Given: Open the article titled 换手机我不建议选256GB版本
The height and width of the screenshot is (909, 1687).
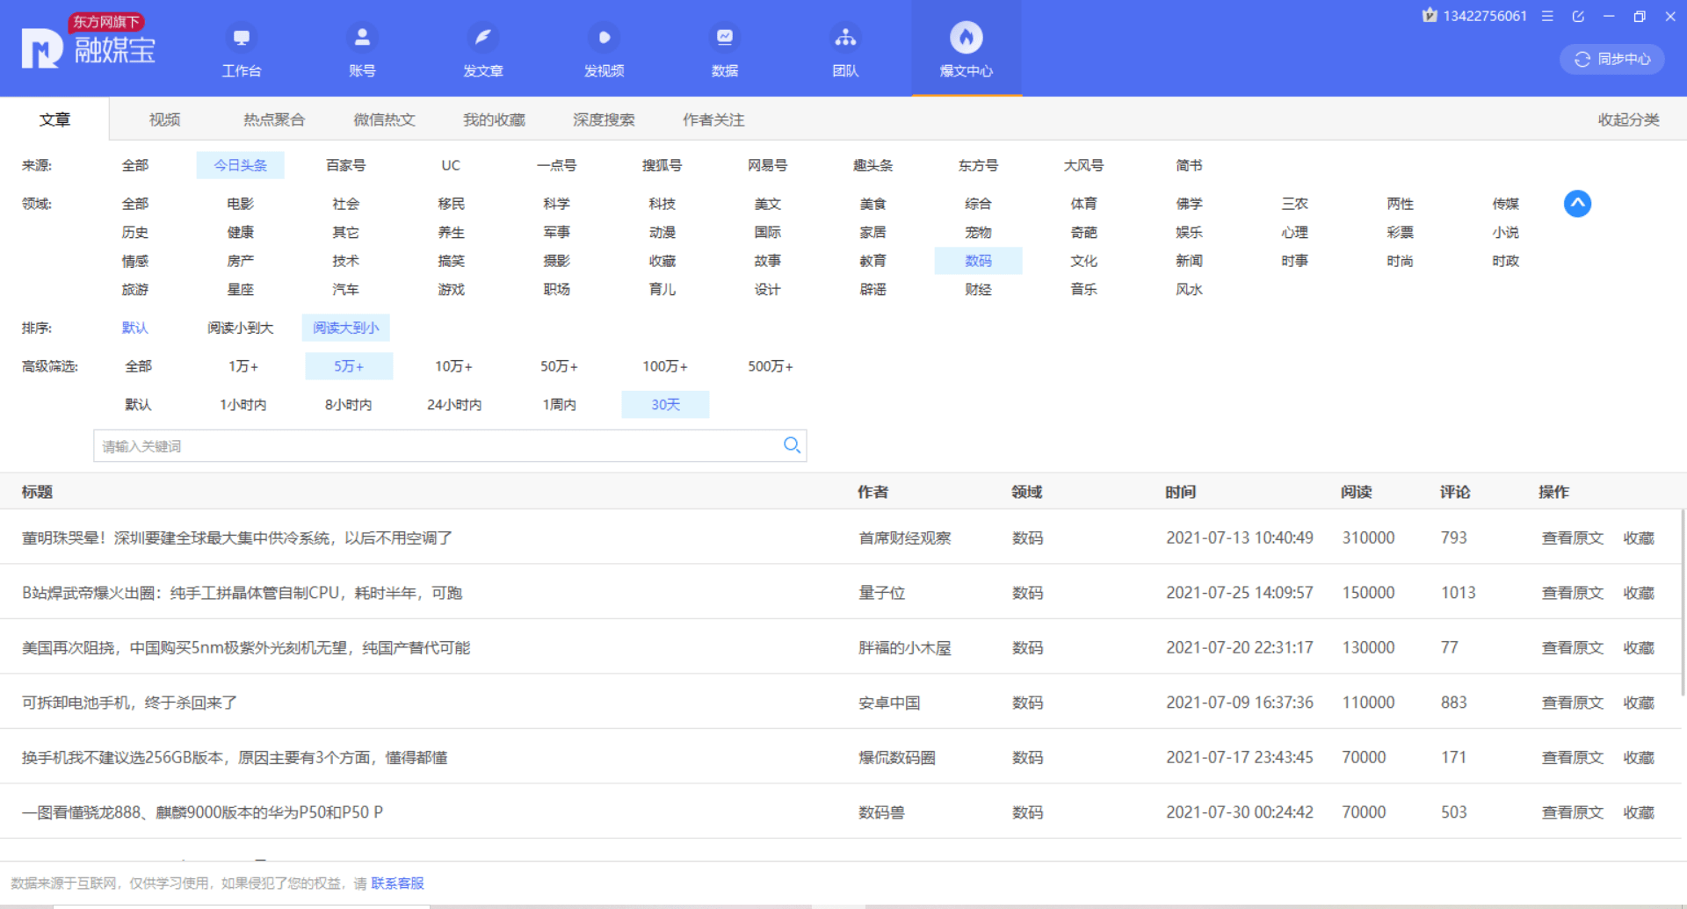Looking at the screenshot, I should coord(235,757).
